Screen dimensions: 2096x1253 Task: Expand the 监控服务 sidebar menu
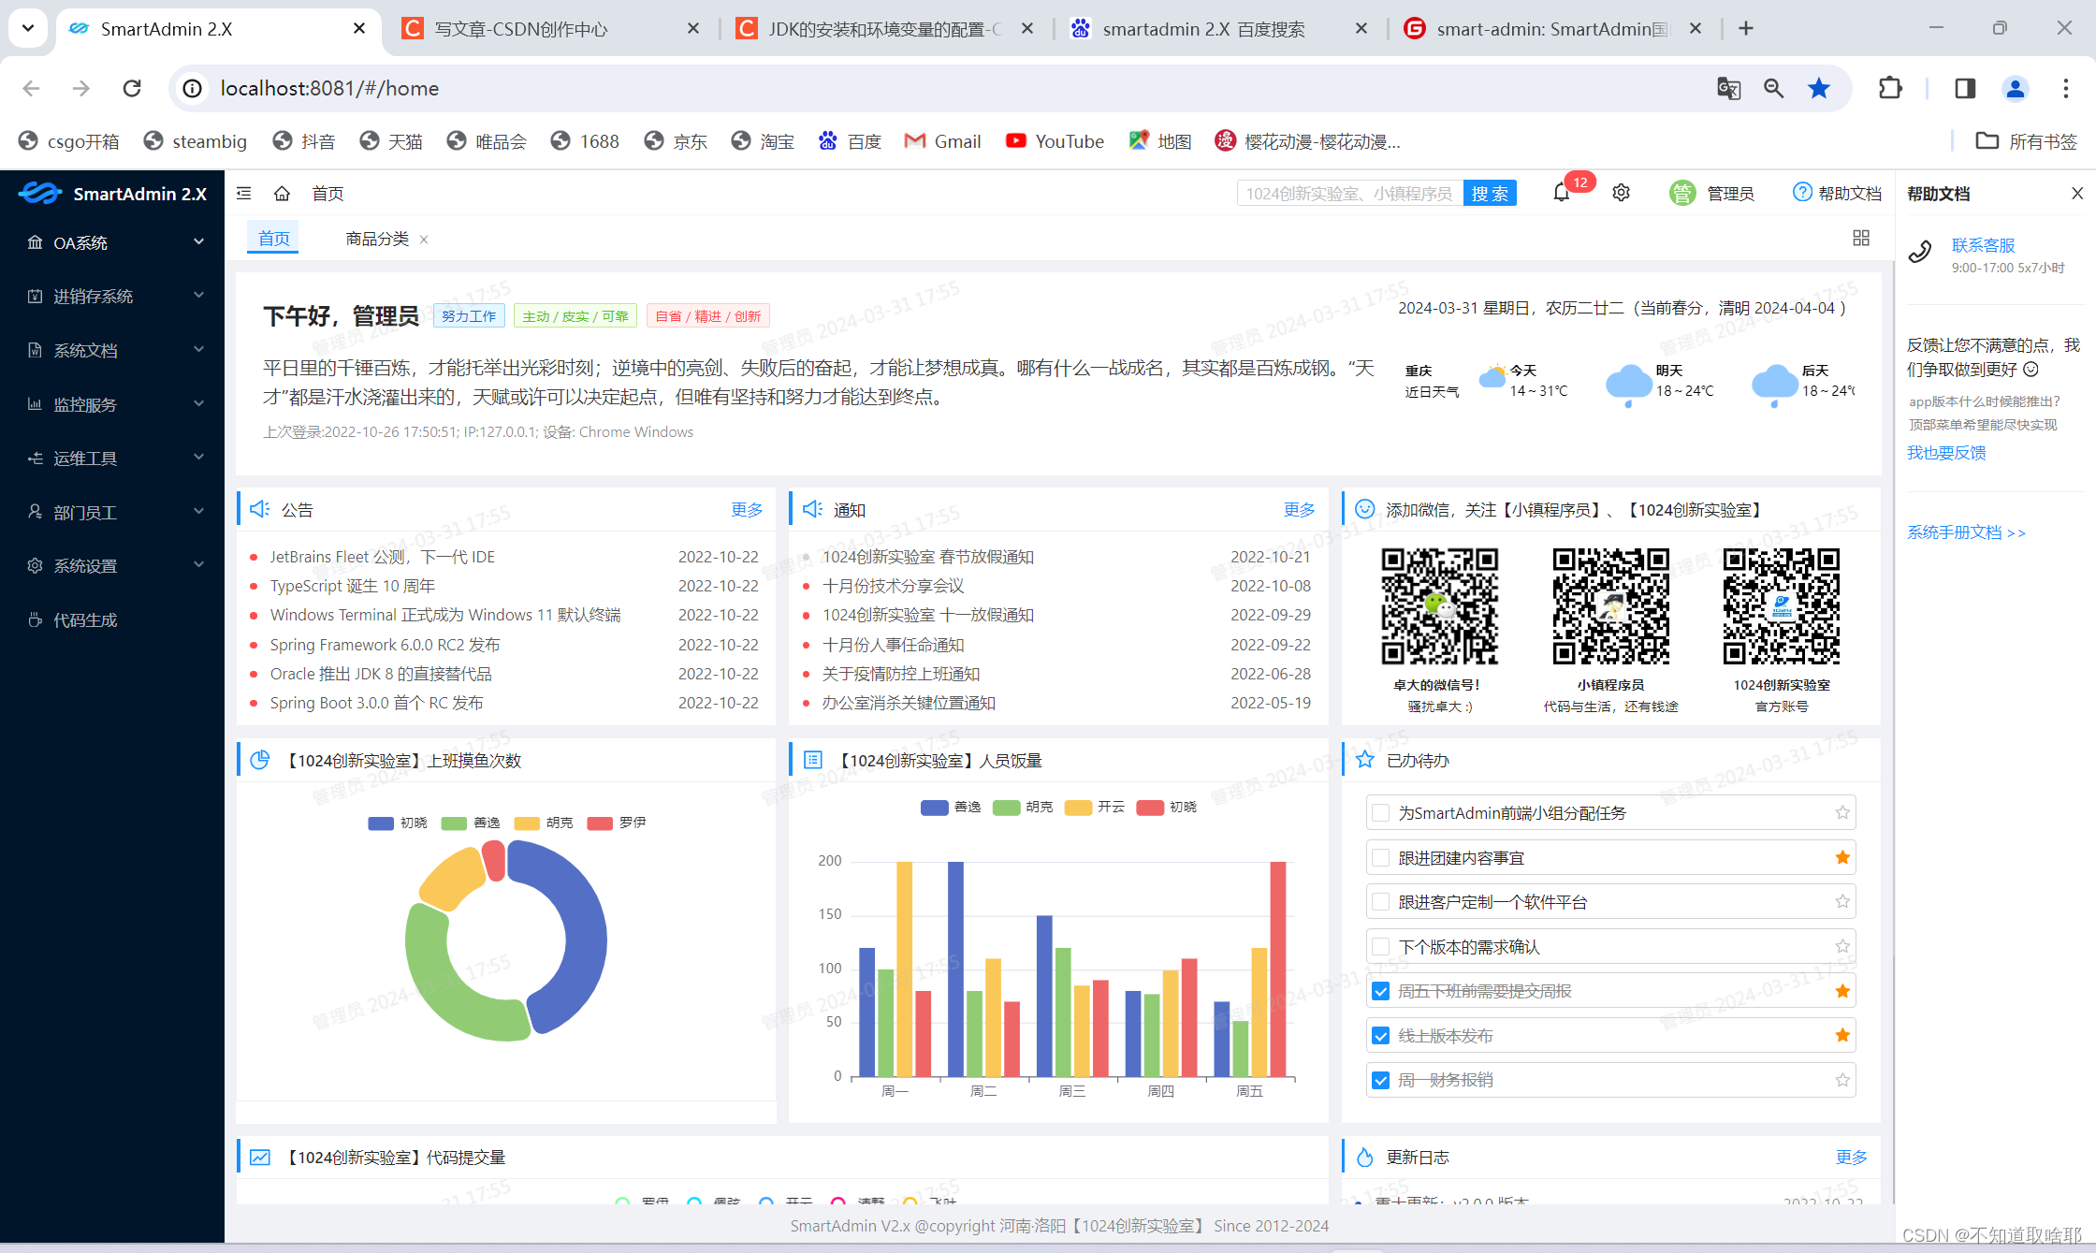click(x=112, y=404)
